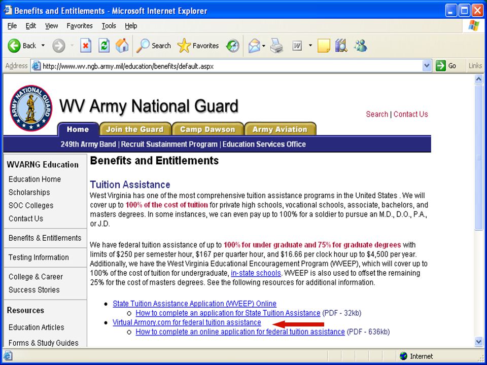
Task: Click the vertical scrollbar down arrow
Action: [x=478, y=342]
